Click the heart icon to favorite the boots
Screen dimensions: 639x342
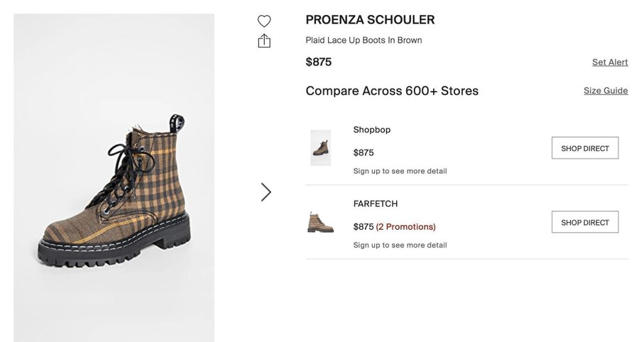[x=264, y=21]
